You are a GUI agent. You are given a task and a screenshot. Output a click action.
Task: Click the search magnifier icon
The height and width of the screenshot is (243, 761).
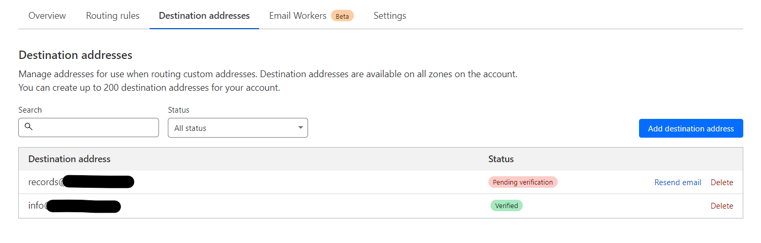(x=29, y=127)
